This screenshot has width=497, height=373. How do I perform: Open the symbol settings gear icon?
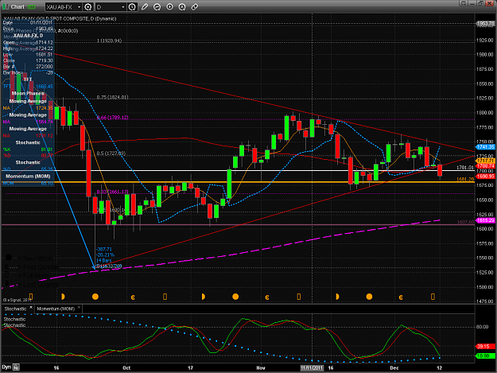coord(88,6)
